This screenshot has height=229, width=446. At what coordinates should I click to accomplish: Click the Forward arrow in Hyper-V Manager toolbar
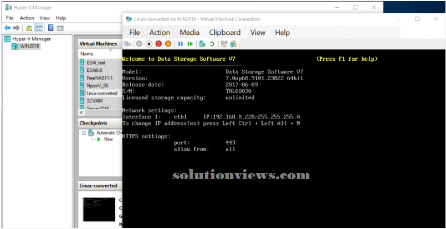[x=17, y=28]
